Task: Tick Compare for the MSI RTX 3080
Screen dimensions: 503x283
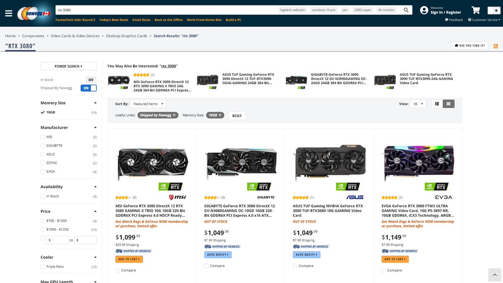Action: pyautogui.click(x=117, y=270)
